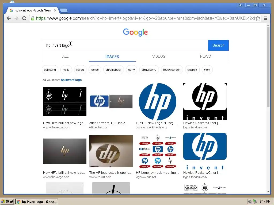Click the logos-world.net source text
This screenshot has width=274, height=205.
pyautogui.click(x=146, y=177)
